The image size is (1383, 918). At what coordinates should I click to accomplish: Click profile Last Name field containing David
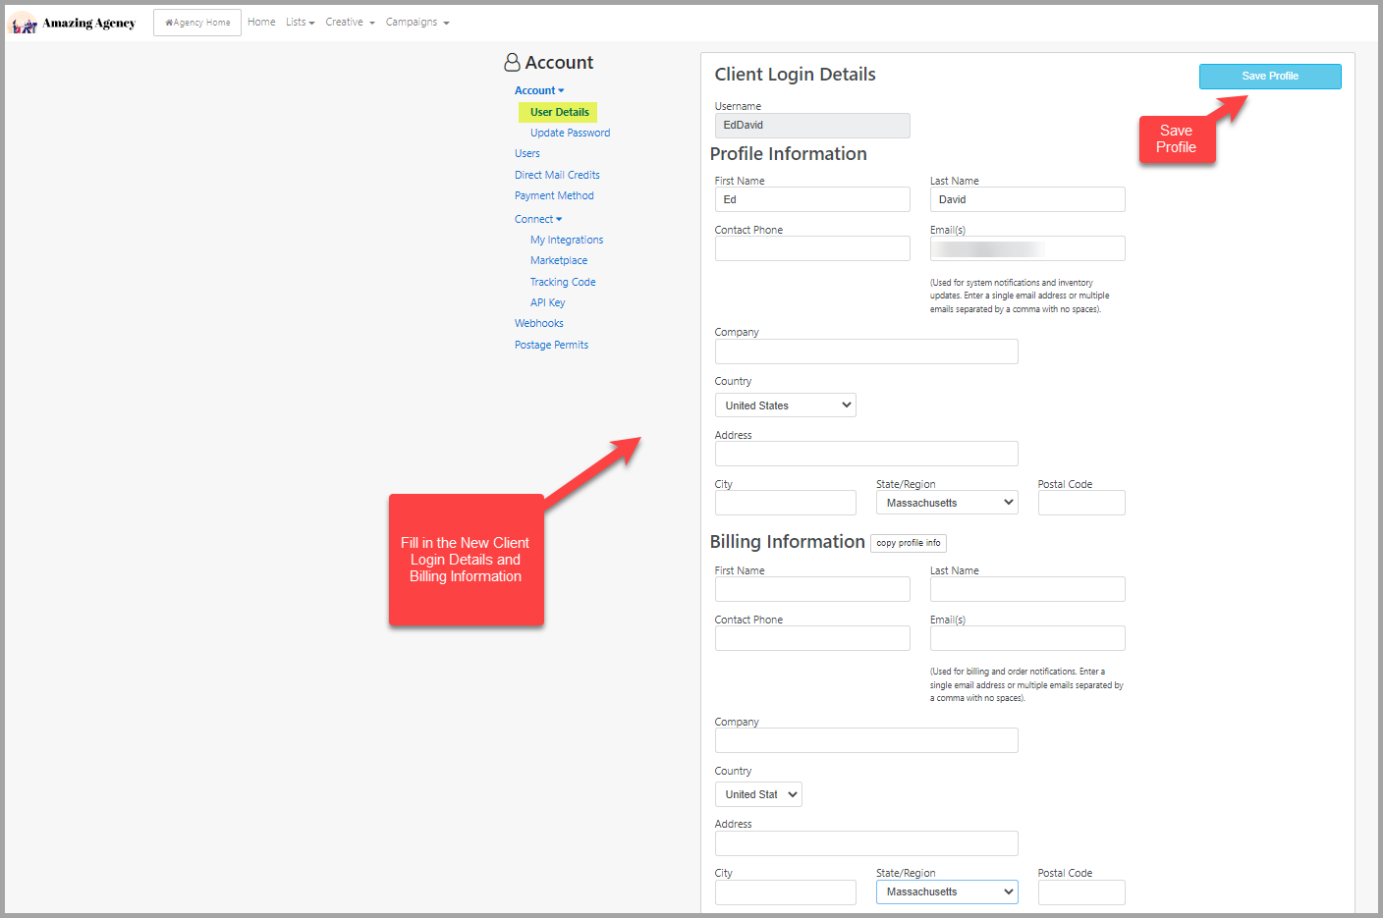point(1027,199)
